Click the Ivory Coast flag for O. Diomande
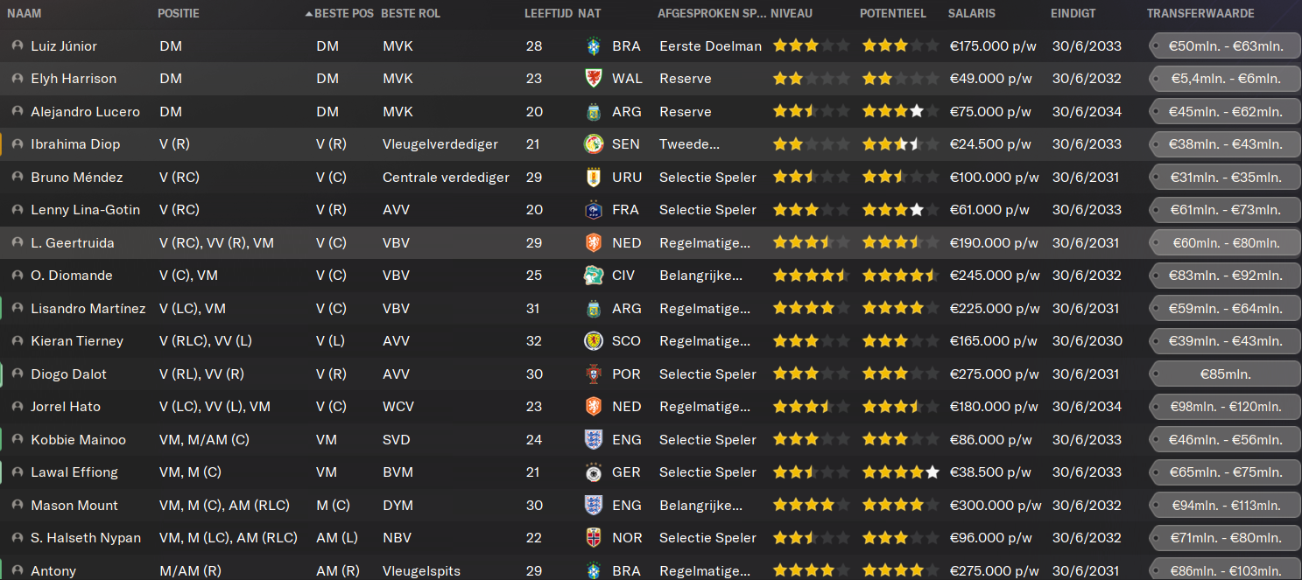The height and width of the screenshot is (580, 1302). point(594,276)
